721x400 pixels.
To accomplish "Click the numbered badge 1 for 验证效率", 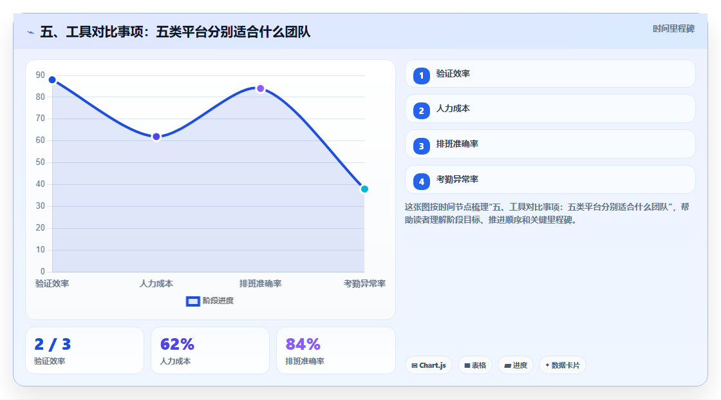I will pos(421,75).
